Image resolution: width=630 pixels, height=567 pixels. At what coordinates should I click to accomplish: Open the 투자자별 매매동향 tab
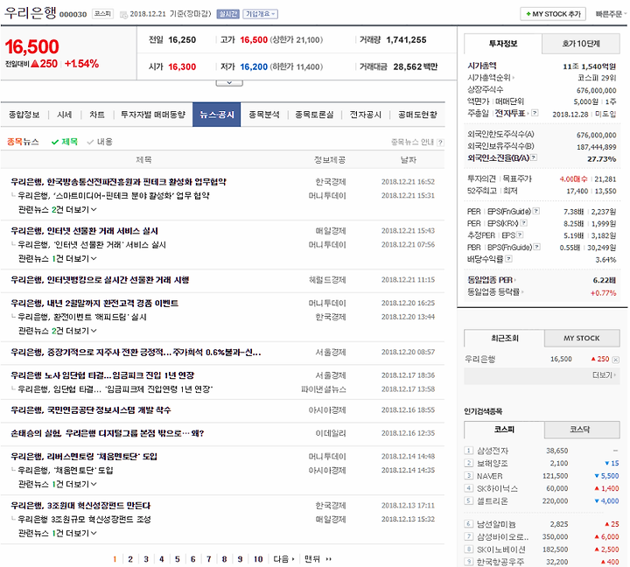pos(152,115)
